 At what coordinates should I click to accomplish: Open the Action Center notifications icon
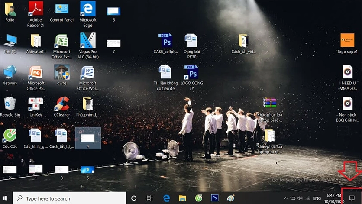click(x=352, y=198)
